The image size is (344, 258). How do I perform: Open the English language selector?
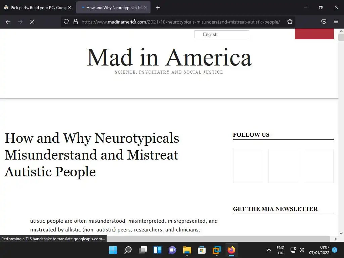[222, 34]
